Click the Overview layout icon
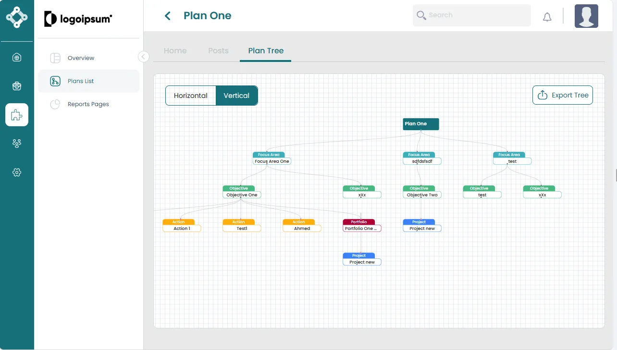Viewport: 617px width, 350px height. coord(55,58)
